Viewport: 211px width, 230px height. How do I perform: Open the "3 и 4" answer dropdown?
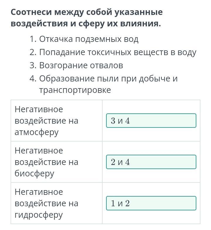(x=151, y=121)
